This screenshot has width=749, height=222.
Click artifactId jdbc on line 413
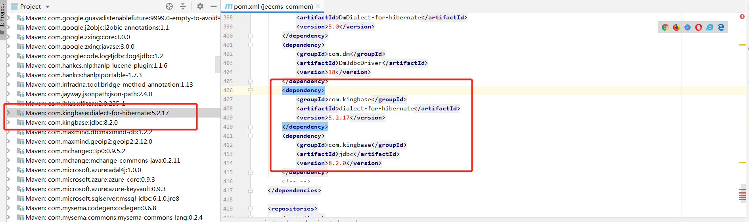[x=346, y=154]
